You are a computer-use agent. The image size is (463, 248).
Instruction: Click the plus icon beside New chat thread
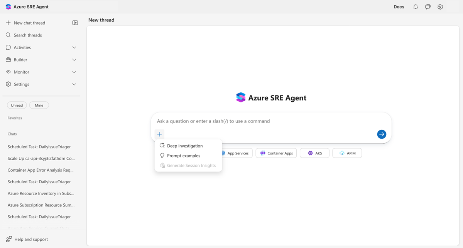[8, 23]
